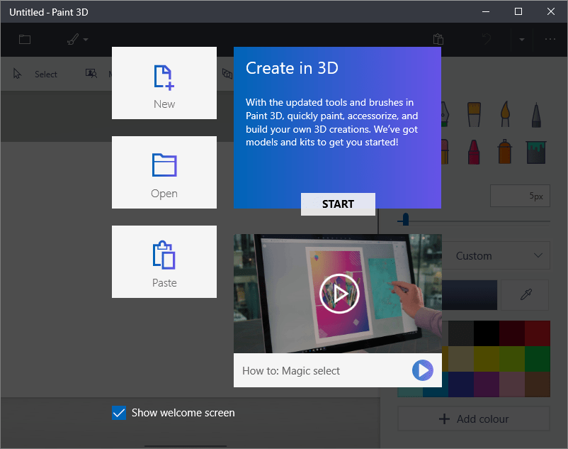Click the Paste clipboard tile

coord(164,262)
